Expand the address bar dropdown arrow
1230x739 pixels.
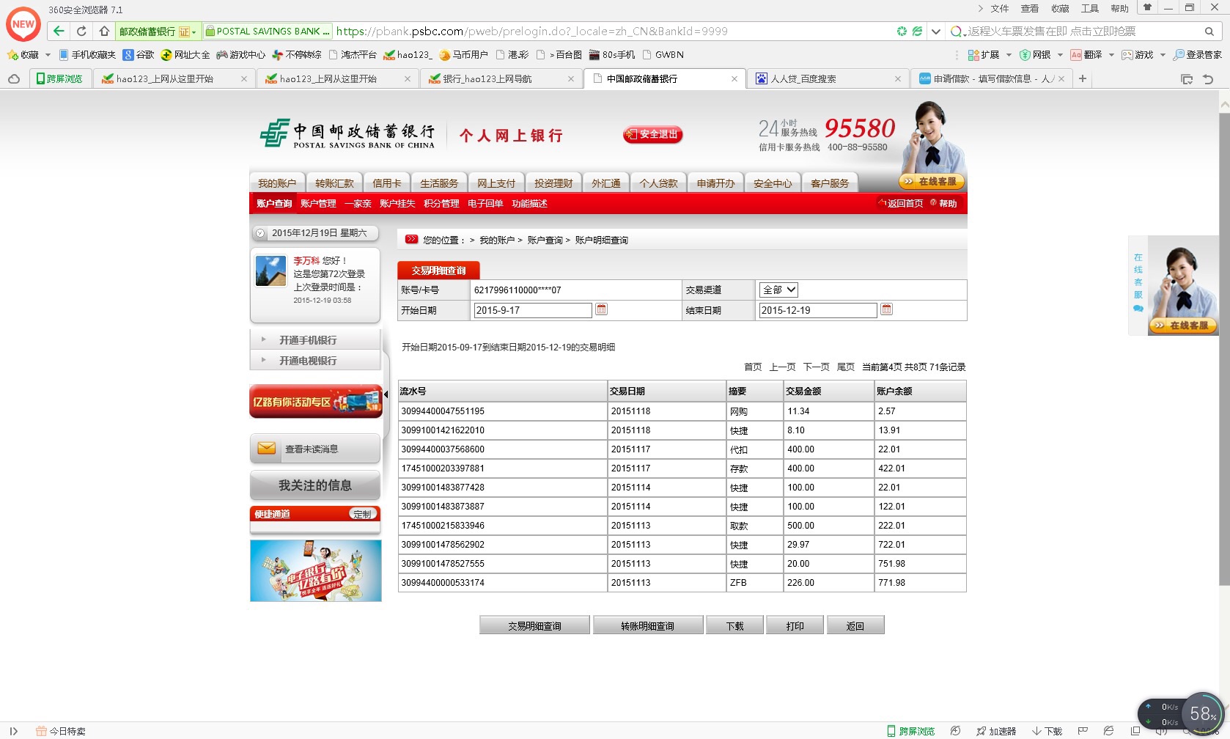[936, 32]
